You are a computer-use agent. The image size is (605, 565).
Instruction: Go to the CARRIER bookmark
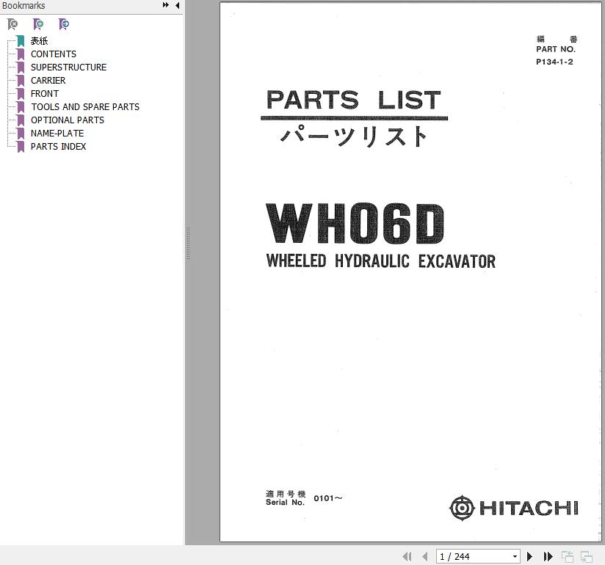(48, 80)
